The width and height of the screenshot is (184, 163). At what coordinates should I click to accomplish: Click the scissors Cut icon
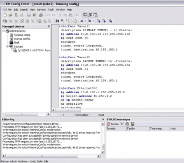pyautogui.click(x=60, y=15)
